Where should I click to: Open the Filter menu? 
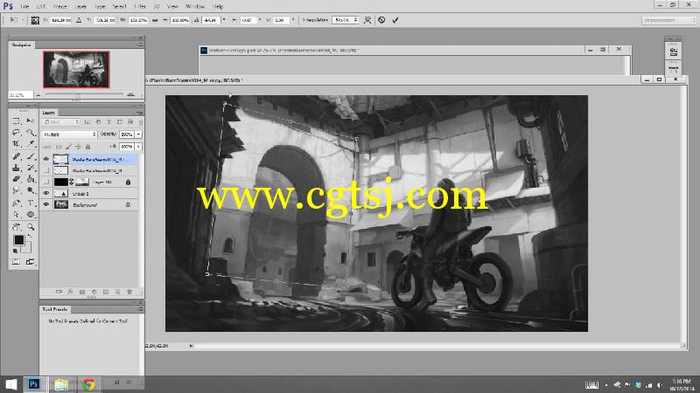pyautogui.click(x=140, y=6)
